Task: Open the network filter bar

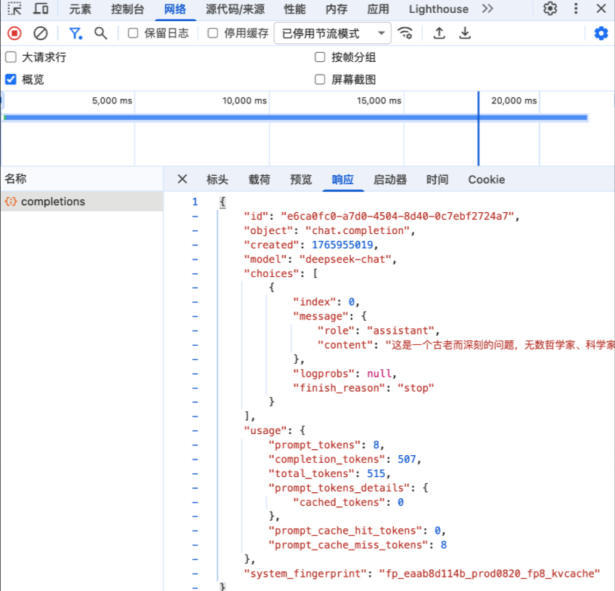Action: click(x=75, y=33)
